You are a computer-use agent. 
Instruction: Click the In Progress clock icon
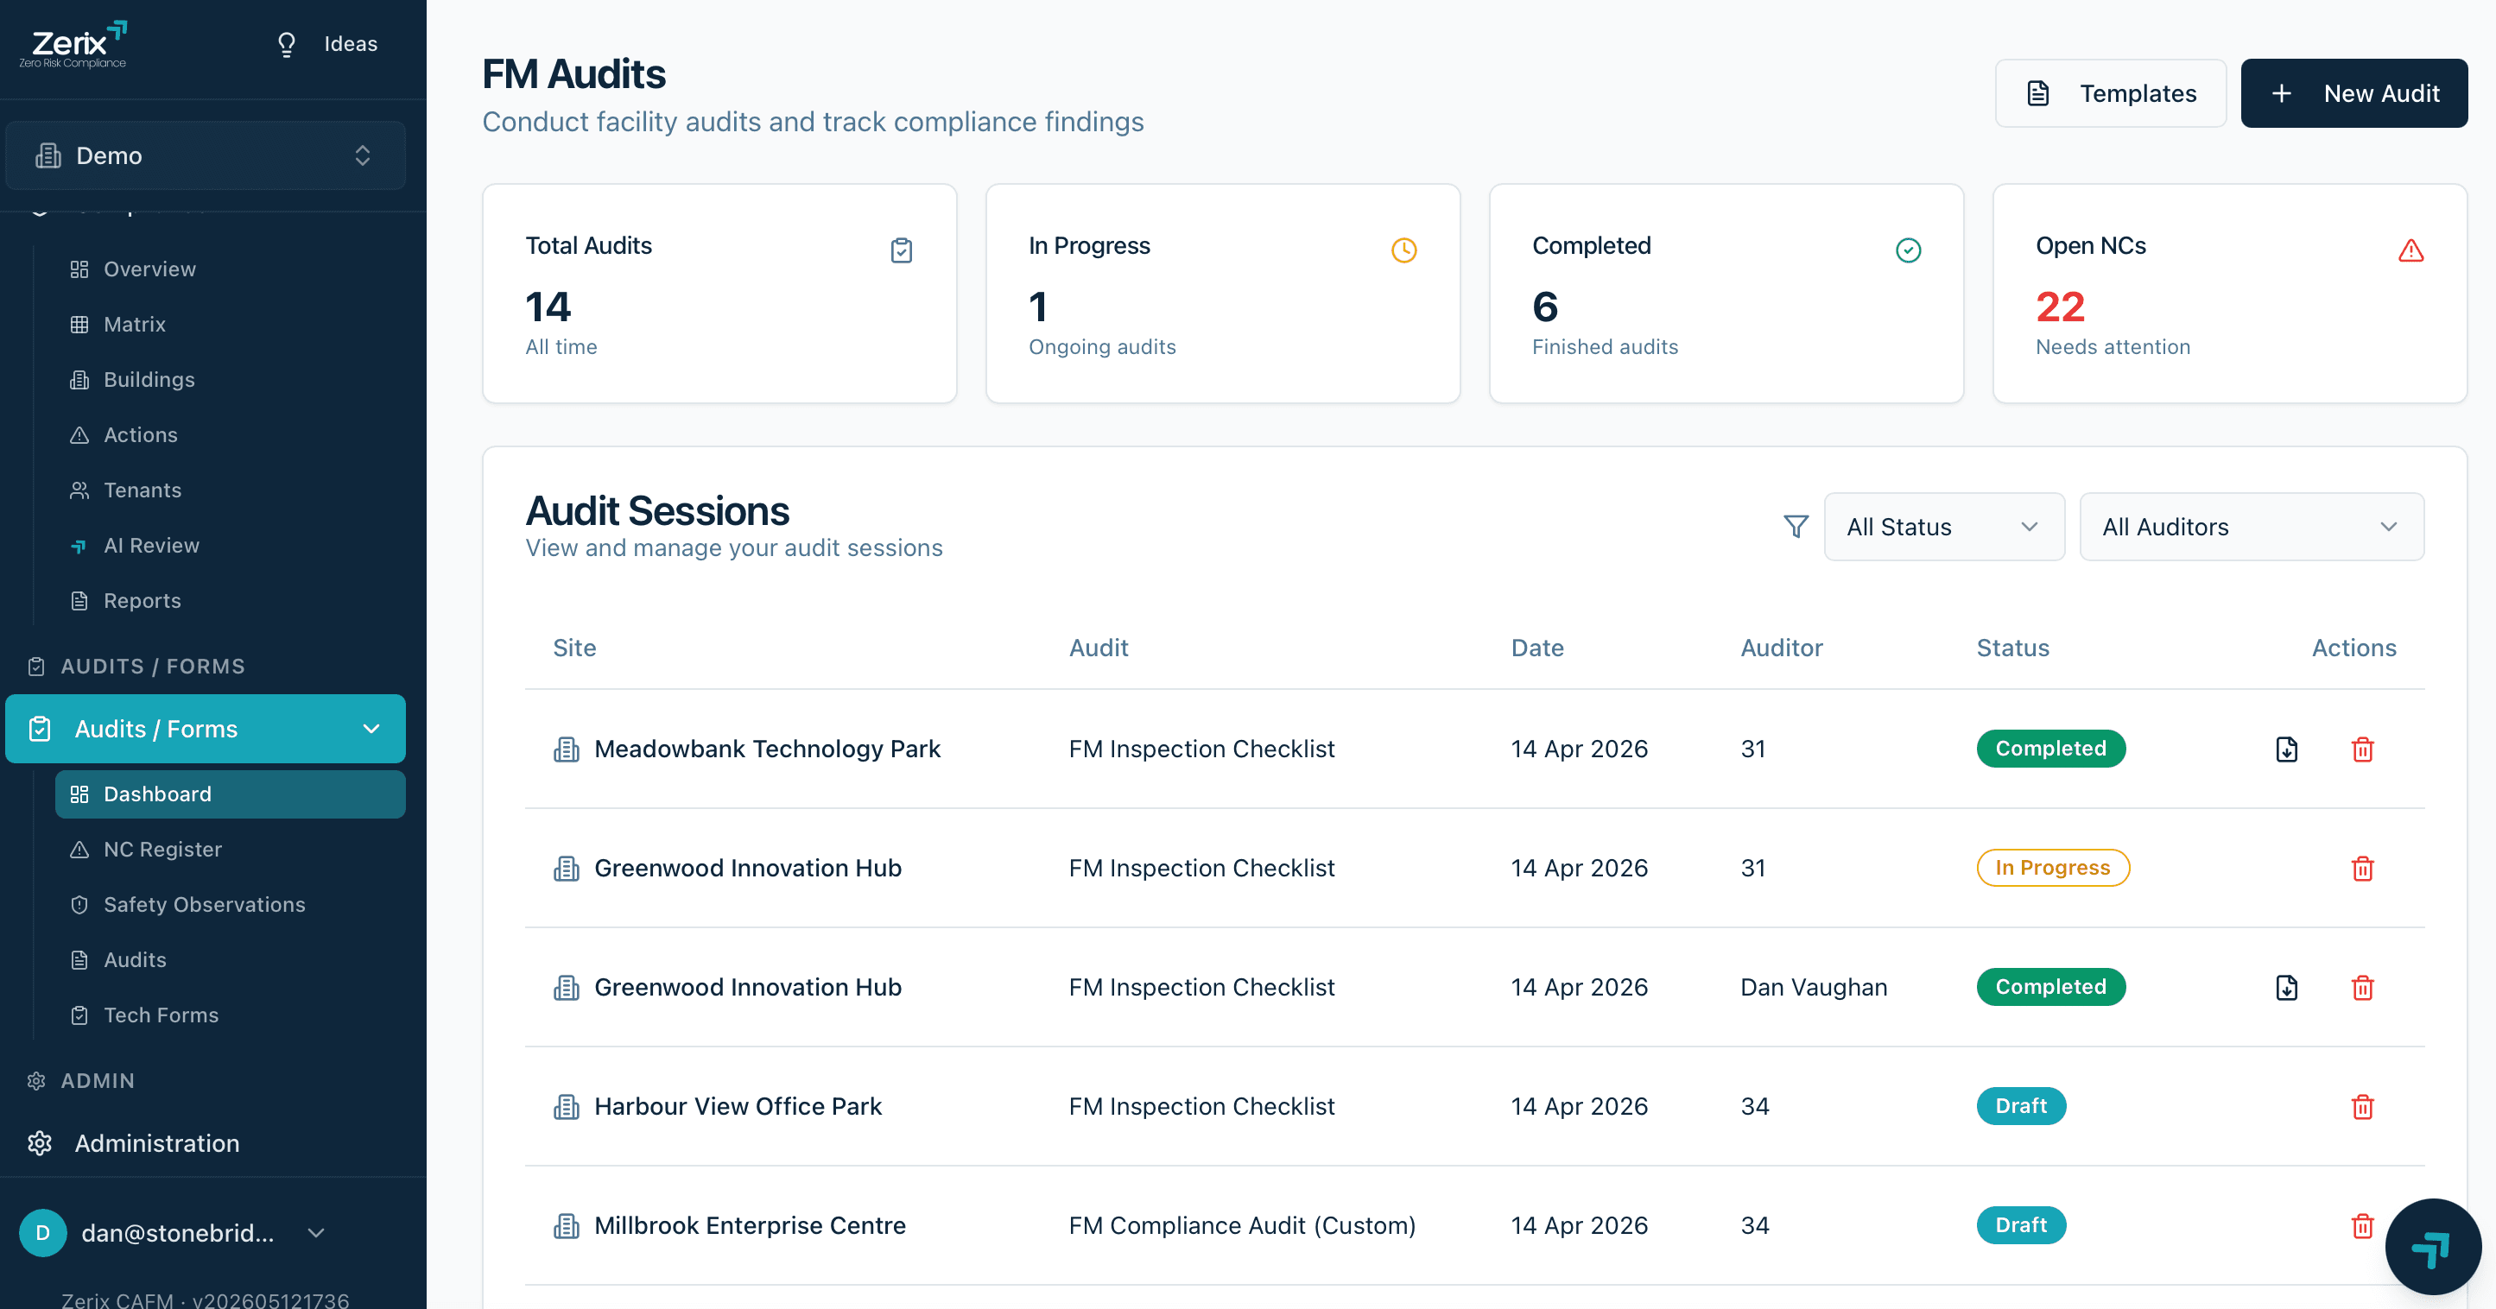[x=1404, y=250]
